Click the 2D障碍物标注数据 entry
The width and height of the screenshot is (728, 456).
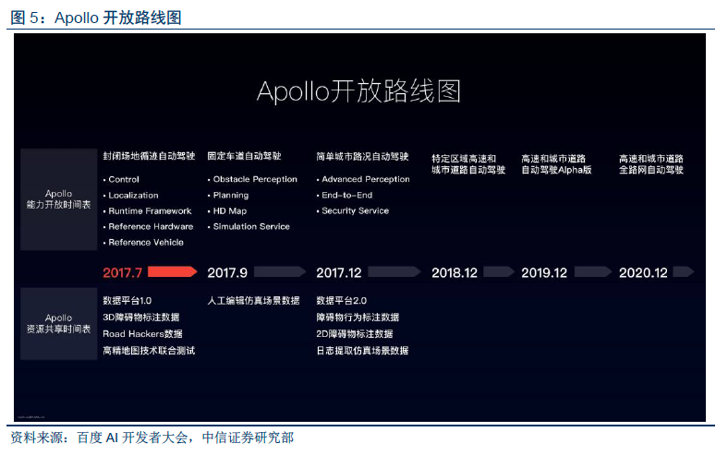click(x=355, y=334)
